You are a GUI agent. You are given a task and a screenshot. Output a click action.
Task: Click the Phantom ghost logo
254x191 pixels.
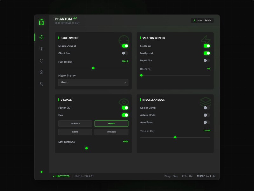41,21
